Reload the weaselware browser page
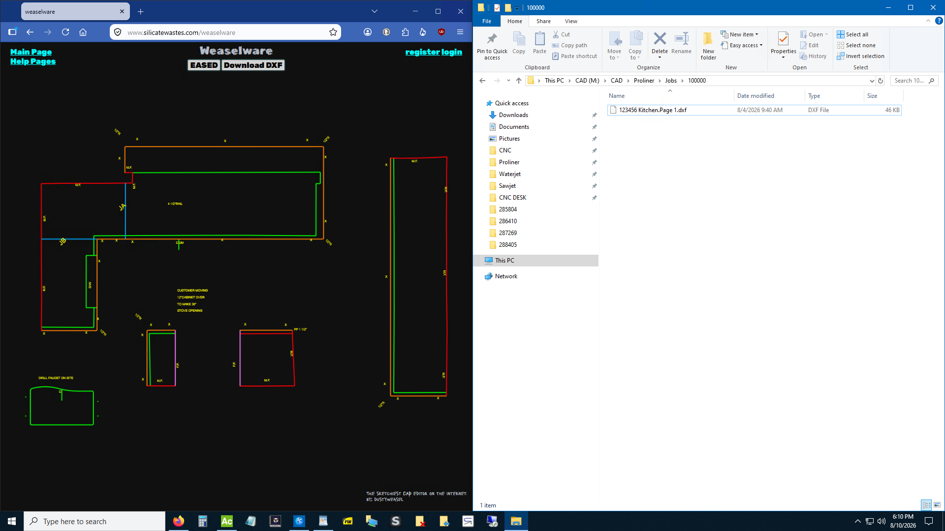The width and height of the screenshot is (945, 531). click(65, 32)
